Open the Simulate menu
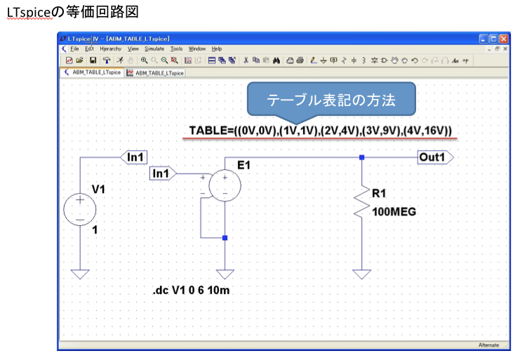This screenshot has height=358, width=527. 154,49
